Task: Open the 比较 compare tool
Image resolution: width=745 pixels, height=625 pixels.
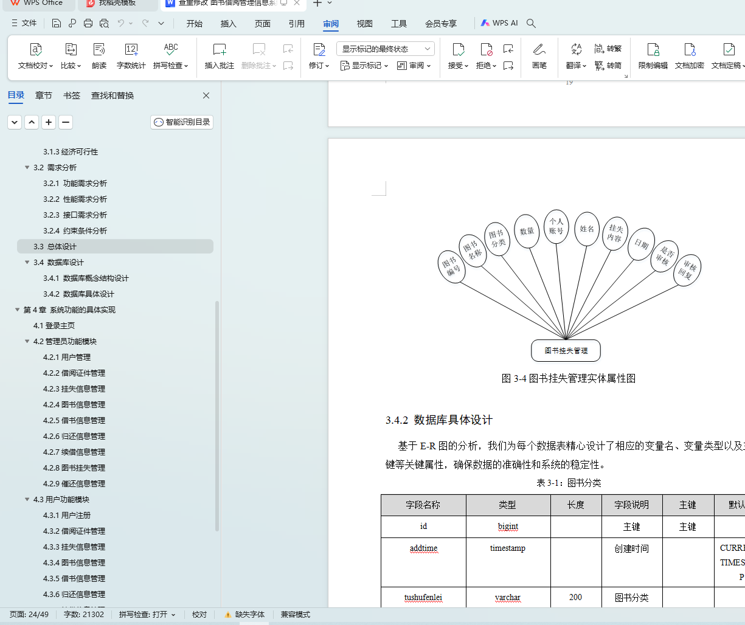Action: (71, 56)
